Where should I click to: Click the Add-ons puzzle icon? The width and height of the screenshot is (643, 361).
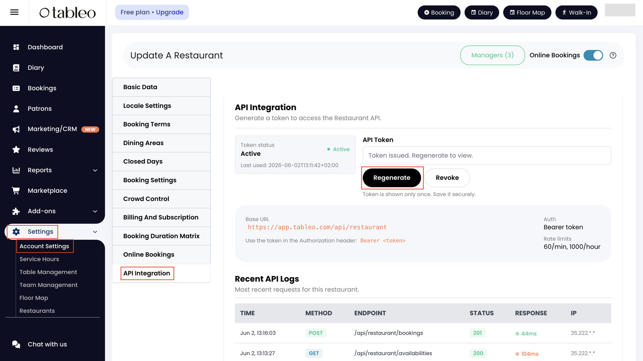[x=16, y=211]
